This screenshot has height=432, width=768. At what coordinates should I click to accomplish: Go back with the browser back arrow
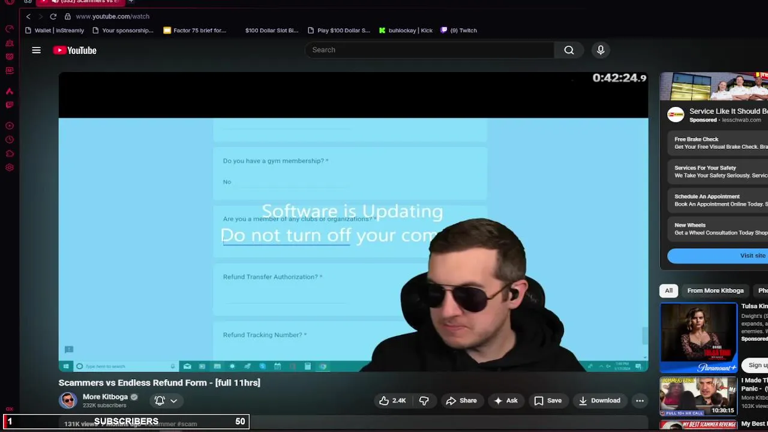(x=28, y=16)
